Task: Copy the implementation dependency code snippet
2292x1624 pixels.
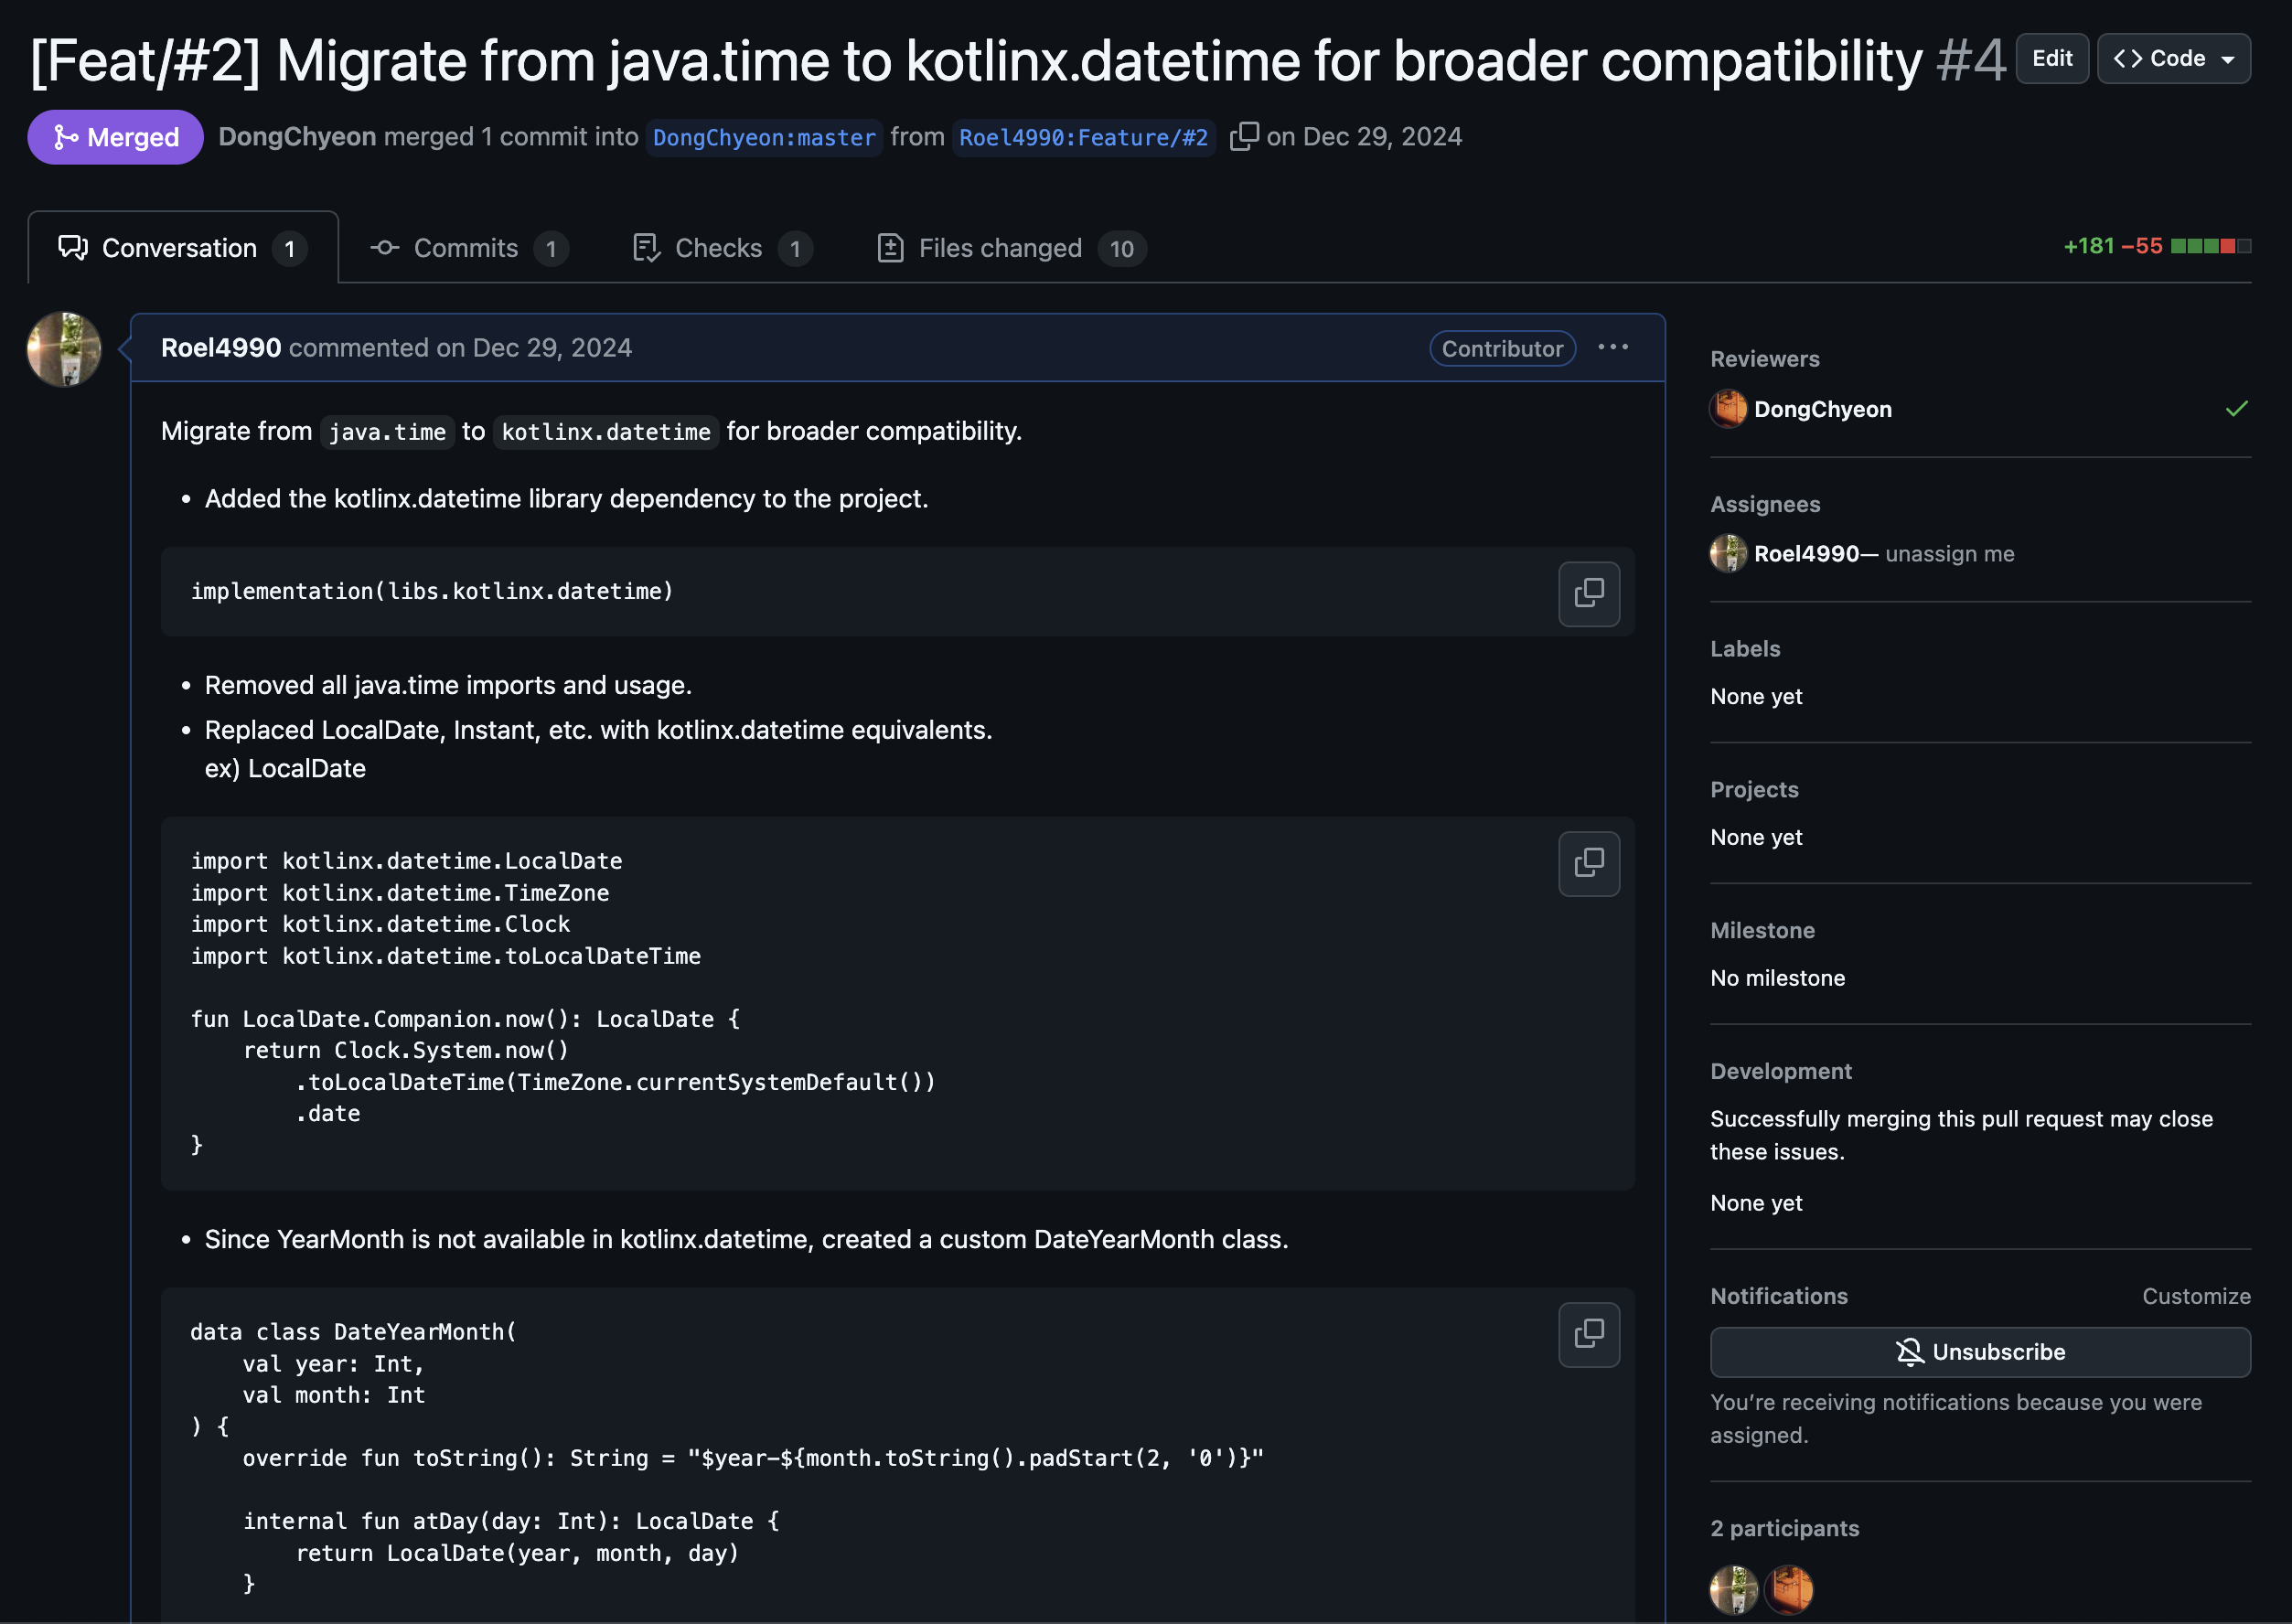Action: point(1588,593)
